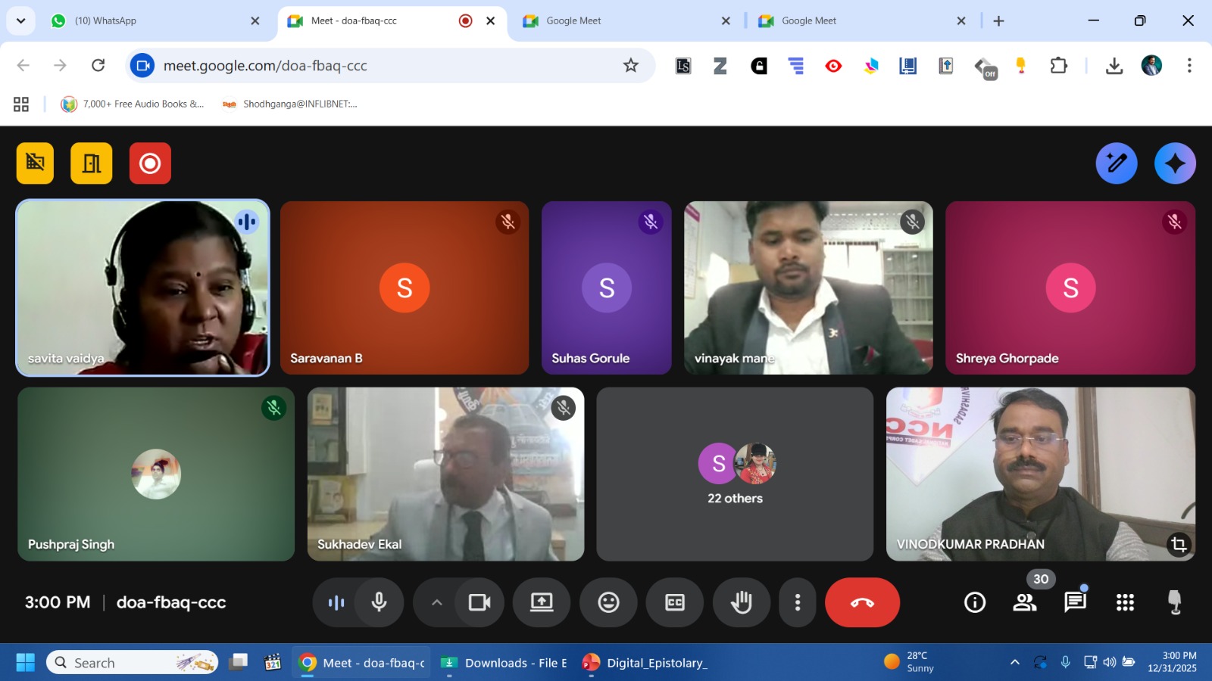Click the red record button at top left
This screenshot has height=681, width=1212.
point(150,163)
